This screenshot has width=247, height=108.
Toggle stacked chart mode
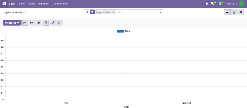pyautogui.click(x=46, y=23)
